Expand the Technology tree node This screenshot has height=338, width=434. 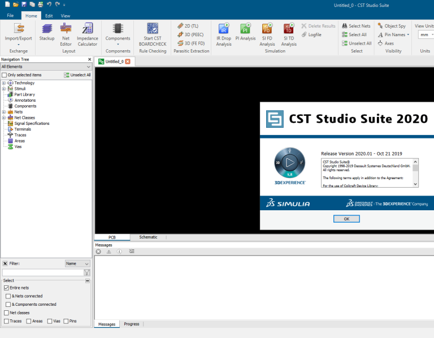[x=3, y=83]
